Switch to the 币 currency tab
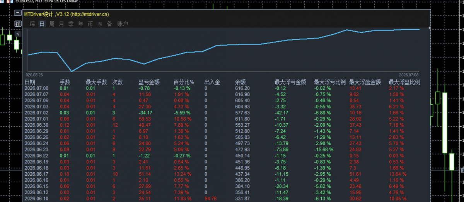Screen dimensions: 464x202 pyautogui.click(x=90, y=24)
